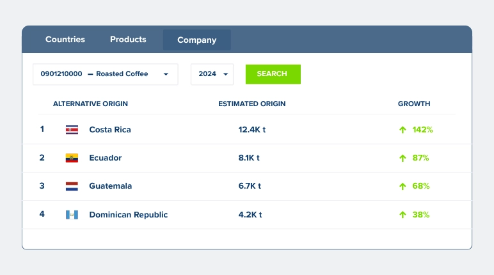
Task: Select the Costa Rica country name
Action: (110, 130)
